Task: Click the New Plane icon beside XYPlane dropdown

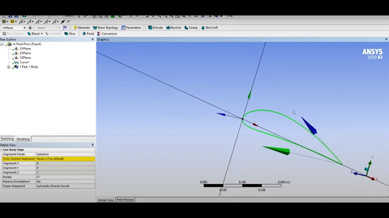Action: (x=30, y=28)
